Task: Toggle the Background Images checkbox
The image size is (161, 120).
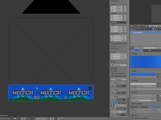Action: click(113, 76)
